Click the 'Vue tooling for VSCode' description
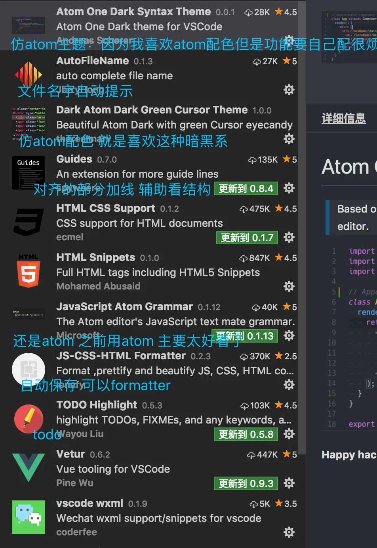The image size is (377, 548). click(x=113, y=469)
